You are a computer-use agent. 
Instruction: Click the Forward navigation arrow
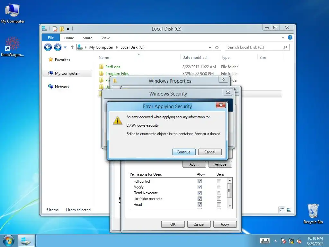[x=58, y=47]
